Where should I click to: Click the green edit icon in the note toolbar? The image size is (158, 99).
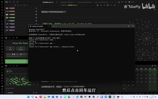click(x=115, y=5)
